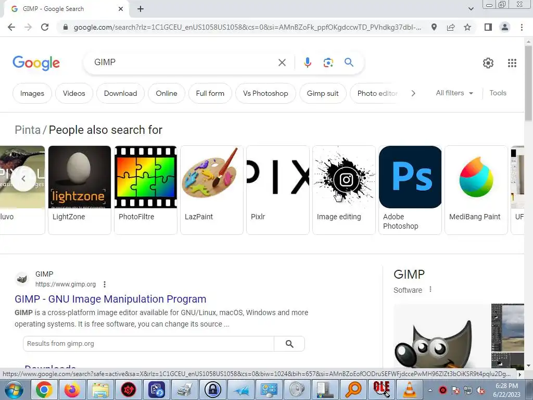Select the Online filter chip
This screenshot has height=400, width=533.
[x=167, y=93]
